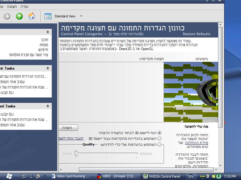Go to the Home page icon

(32, 16)
